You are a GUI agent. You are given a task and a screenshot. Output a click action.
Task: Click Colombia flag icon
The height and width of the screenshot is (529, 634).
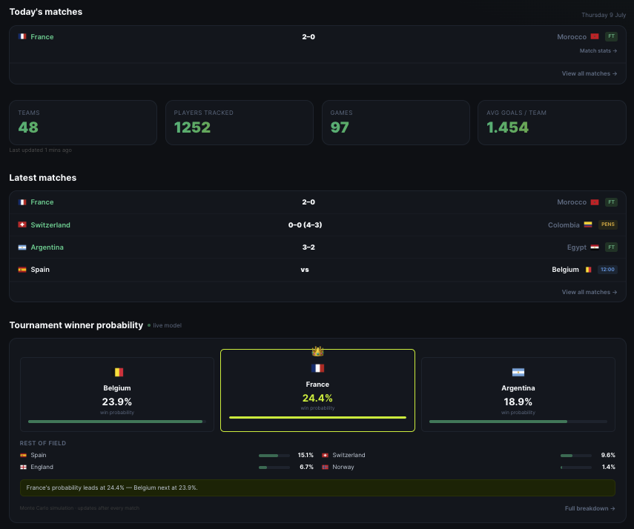[588, 224]
